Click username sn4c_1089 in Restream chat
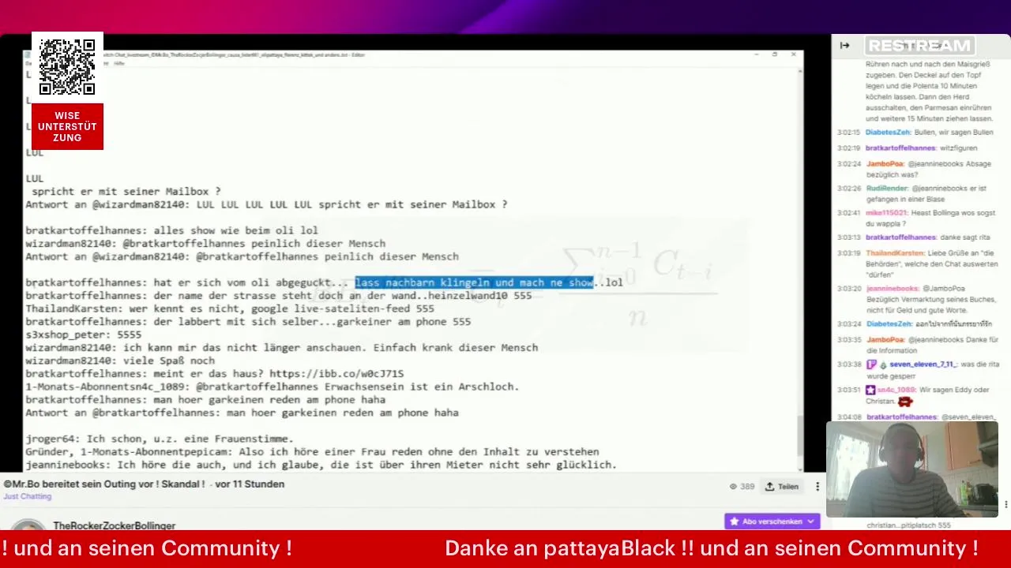Image resolution: width=1011 pixels, height=568 pixels. pos(896,390)
